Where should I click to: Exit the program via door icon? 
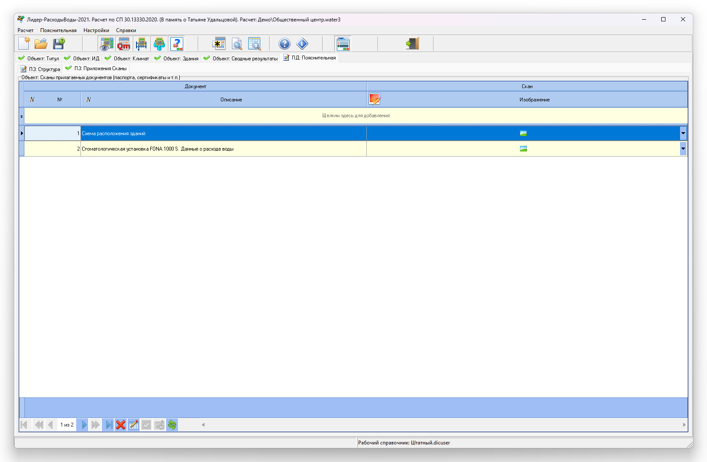413,44
